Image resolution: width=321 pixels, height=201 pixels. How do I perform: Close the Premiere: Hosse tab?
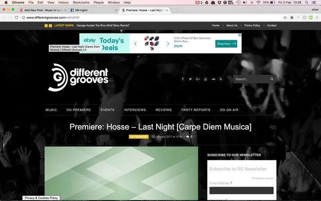pyautogui.click(x=167, y=10)
